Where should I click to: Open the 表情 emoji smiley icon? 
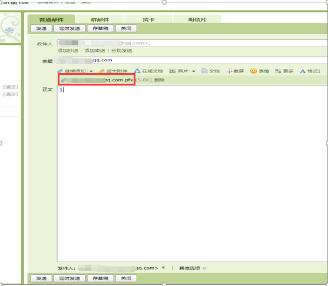253,71
